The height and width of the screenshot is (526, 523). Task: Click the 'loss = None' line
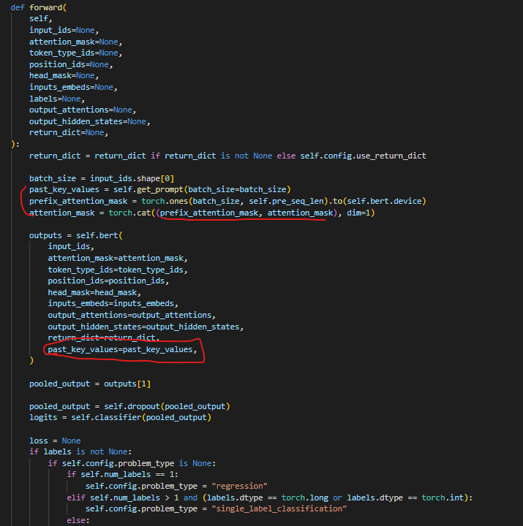(x=55, y=441)
